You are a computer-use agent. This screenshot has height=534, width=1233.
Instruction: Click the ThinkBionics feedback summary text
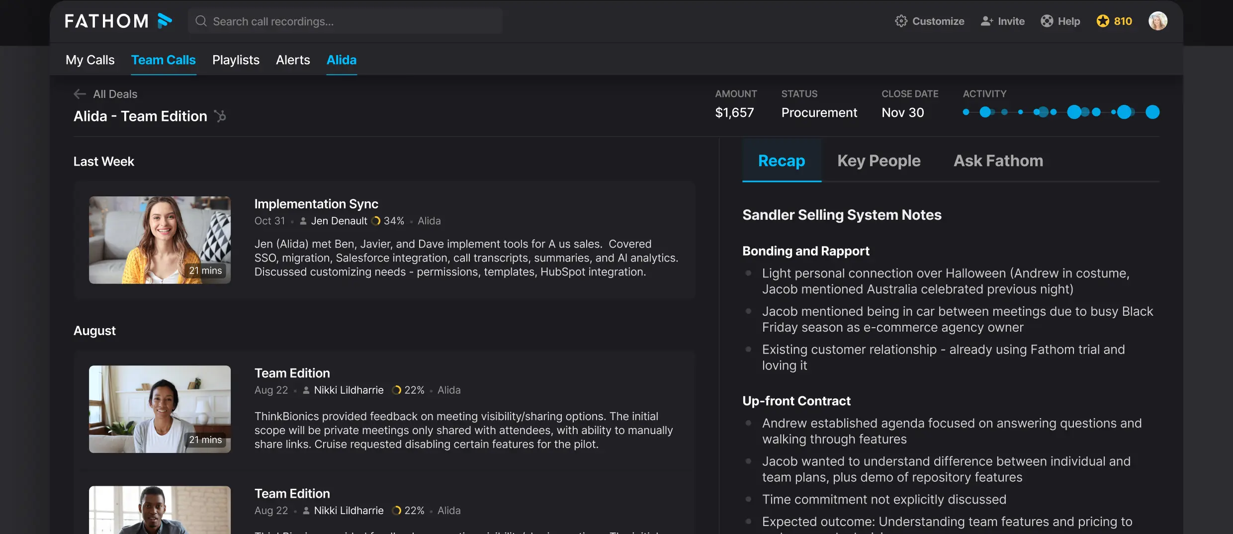(464, 430)
